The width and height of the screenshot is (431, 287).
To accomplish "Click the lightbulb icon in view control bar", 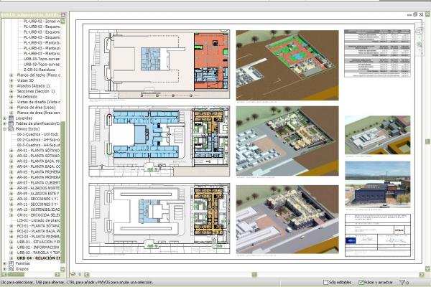I will [x=79, y=275].
